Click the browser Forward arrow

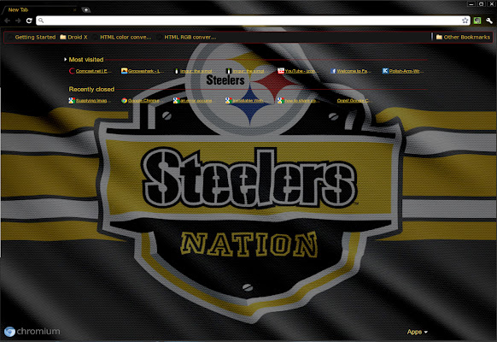[18, 21]
